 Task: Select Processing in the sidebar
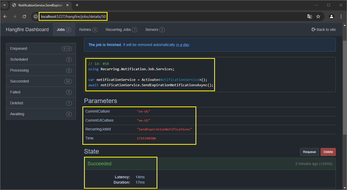coord(41,70)
